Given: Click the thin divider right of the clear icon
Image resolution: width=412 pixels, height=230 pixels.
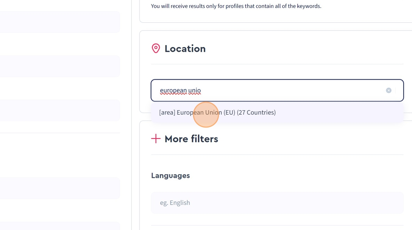Looking at the screenshot, I should [395, 90].
